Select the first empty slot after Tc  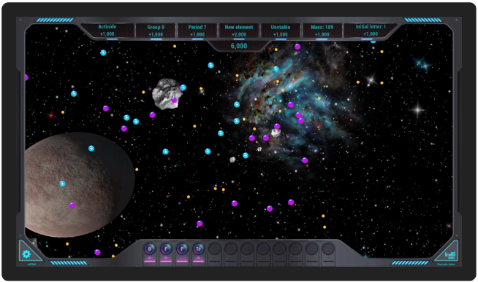215,249
